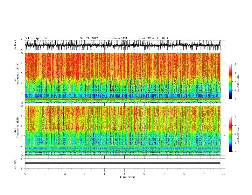
Task: Click time axis tick label "1"
Action: coord(45,174)
